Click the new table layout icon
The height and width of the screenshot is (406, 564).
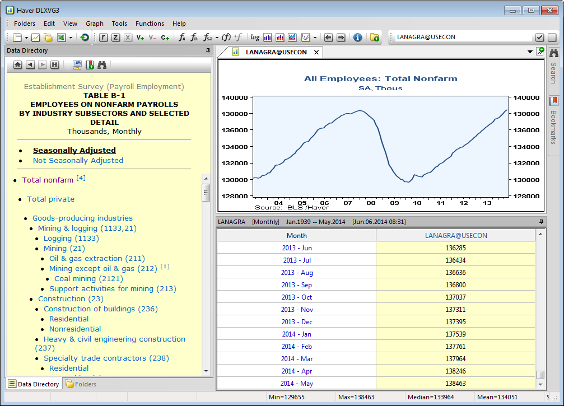pyautogui.click(x=17, y=38)
